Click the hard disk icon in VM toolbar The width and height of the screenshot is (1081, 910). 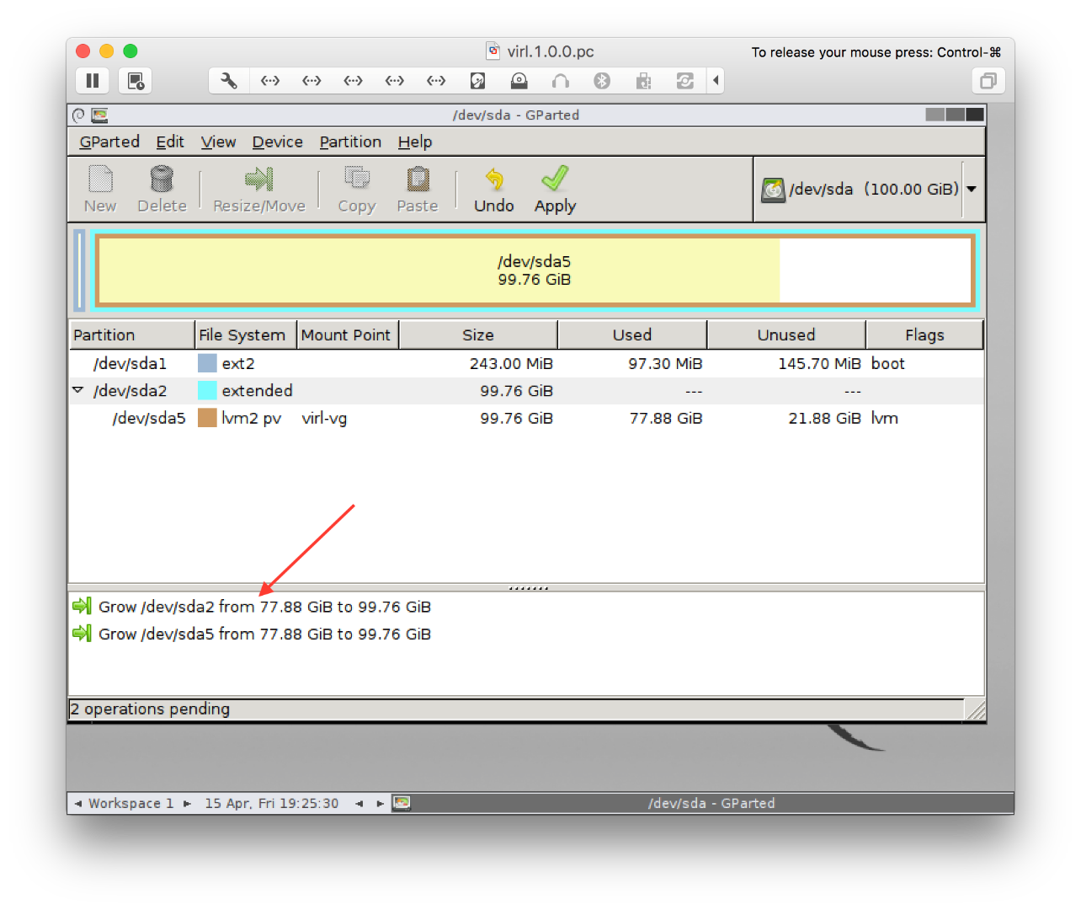pos(477,80)
